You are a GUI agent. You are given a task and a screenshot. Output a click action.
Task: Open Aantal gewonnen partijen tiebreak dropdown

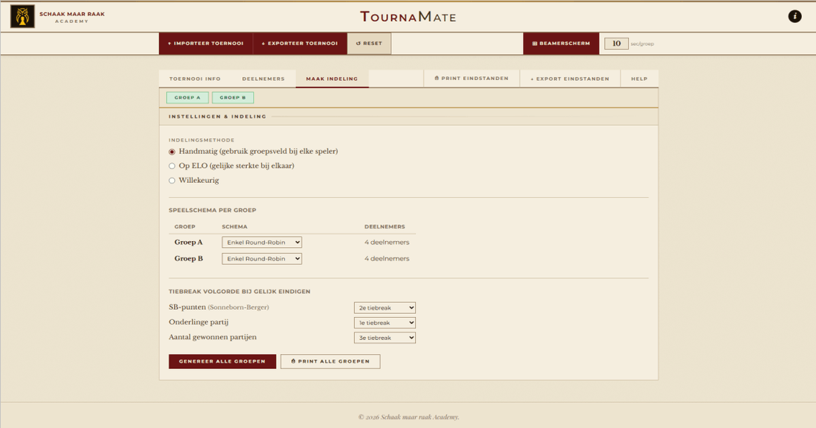(385, 338)
